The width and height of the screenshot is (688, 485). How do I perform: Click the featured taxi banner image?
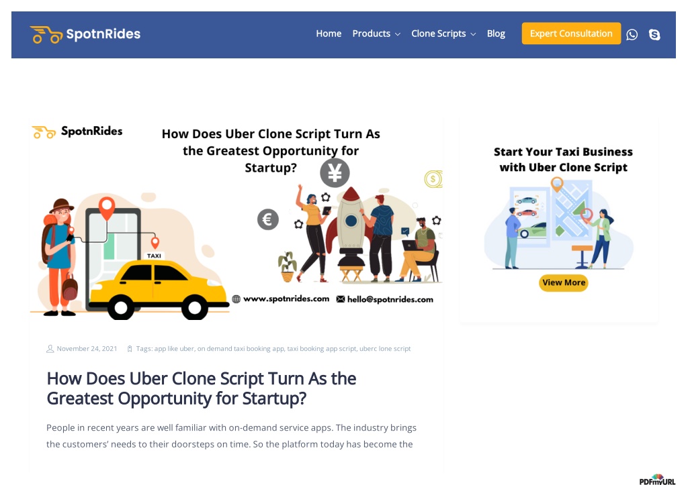tap(236, 220)
